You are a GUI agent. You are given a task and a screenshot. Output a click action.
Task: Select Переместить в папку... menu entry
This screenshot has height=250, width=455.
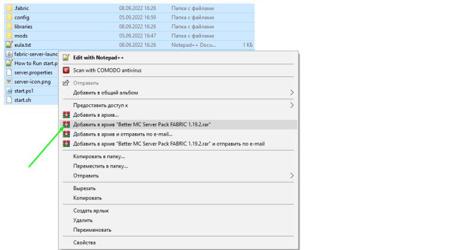tap(101, 166)
